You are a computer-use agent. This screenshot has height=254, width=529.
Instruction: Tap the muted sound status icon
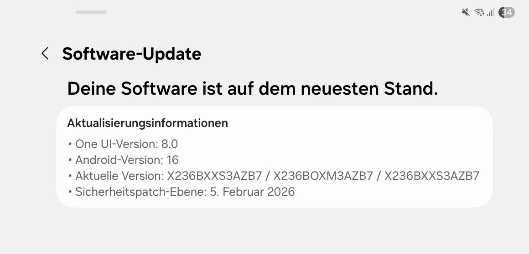pyautogui.click(x=466, y=12)
